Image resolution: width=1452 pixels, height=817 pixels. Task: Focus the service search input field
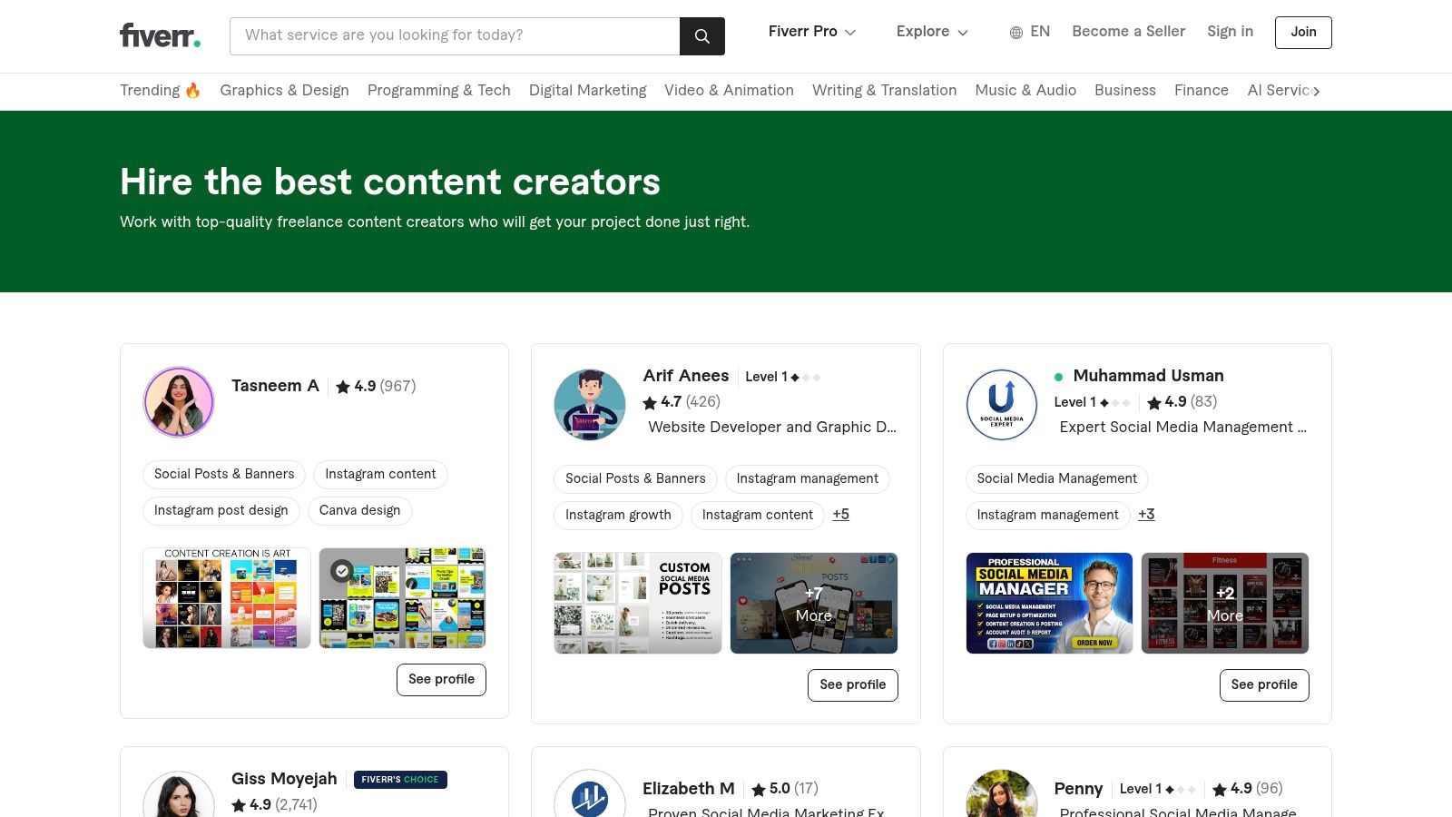point(454,35)
